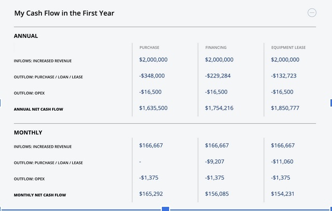Click the -$229,284 financing outflow value
Image resolution: width=332 pixels, height=211 pixels.
218,76
